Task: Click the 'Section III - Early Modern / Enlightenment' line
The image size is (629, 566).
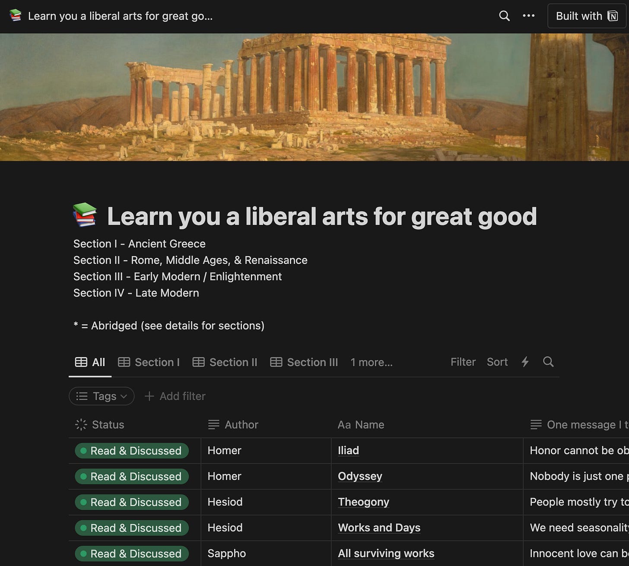Action: click(x=178, y=276)
